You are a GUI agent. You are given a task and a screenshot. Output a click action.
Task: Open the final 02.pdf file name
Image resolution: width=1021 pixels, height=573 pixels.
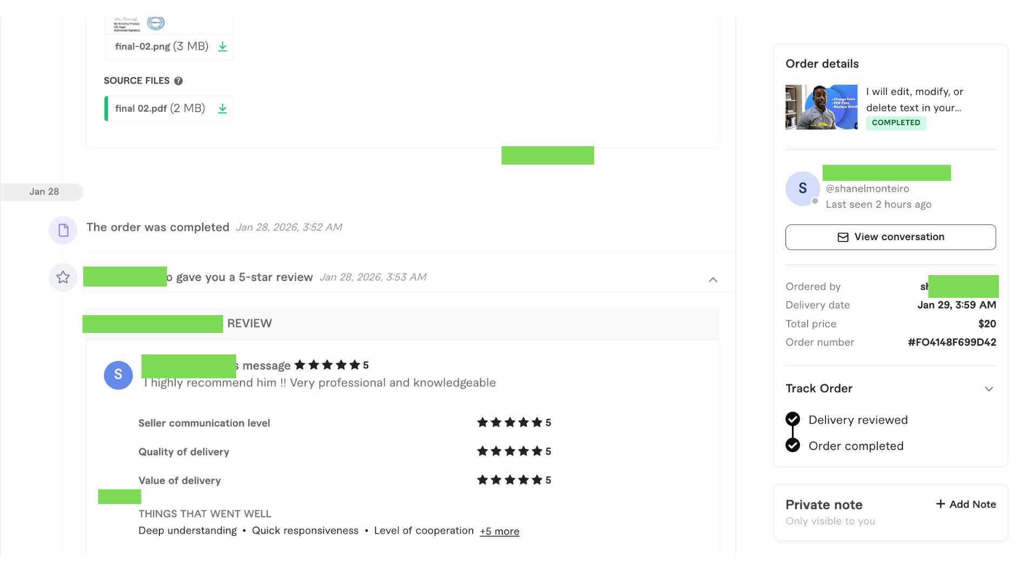[141, 108]
